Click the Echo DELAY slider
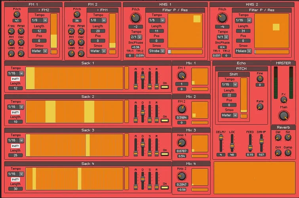 [221, 143]
